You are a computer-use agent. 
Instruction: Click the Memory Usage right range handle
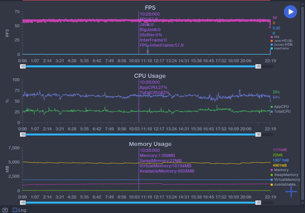pyautogui.click(x=258, y=203)
